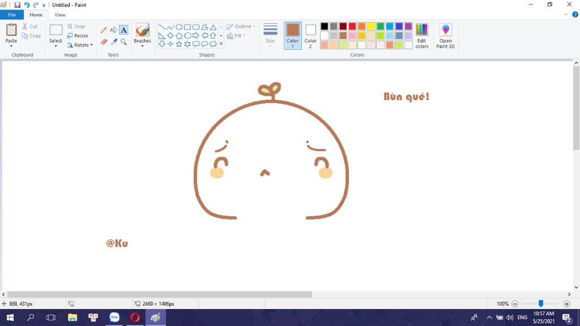
Task: Open Customize Quick Access Toolbar dropdown
Action: tap(44, 5)
